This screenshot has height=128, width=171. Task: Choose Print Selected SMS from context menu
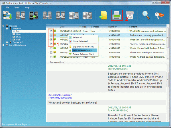tap(83, 50)
